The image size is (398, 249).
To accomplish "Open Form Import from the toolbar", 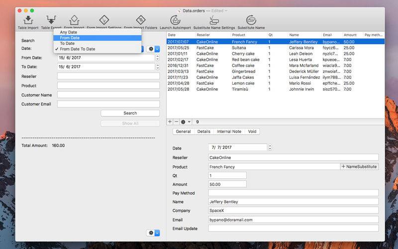I will pyautogui.click(x=74, y=20).
